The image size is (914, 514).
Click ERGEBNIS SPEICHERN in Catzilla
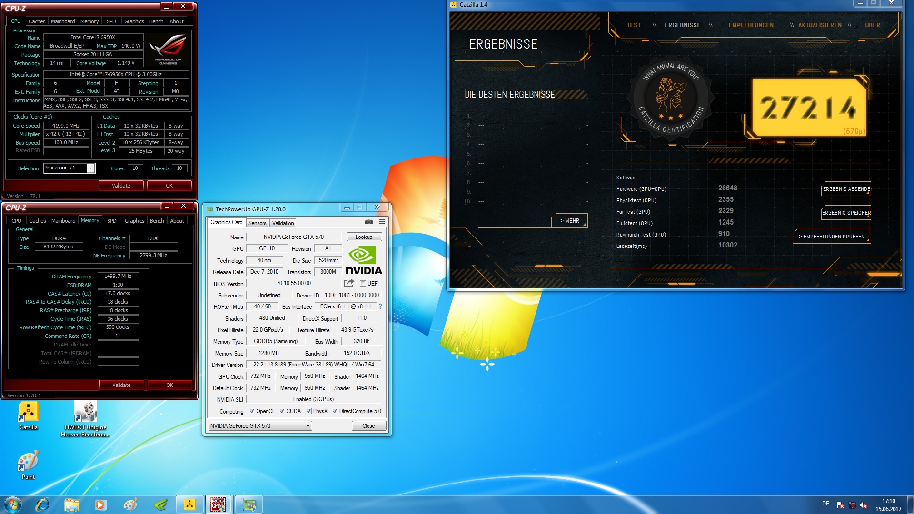pyautogui.click(x=846, y=213)
